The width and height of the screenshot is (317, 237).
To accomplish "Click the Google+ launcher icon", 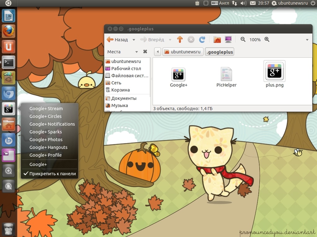I will [x=8, y=109].
